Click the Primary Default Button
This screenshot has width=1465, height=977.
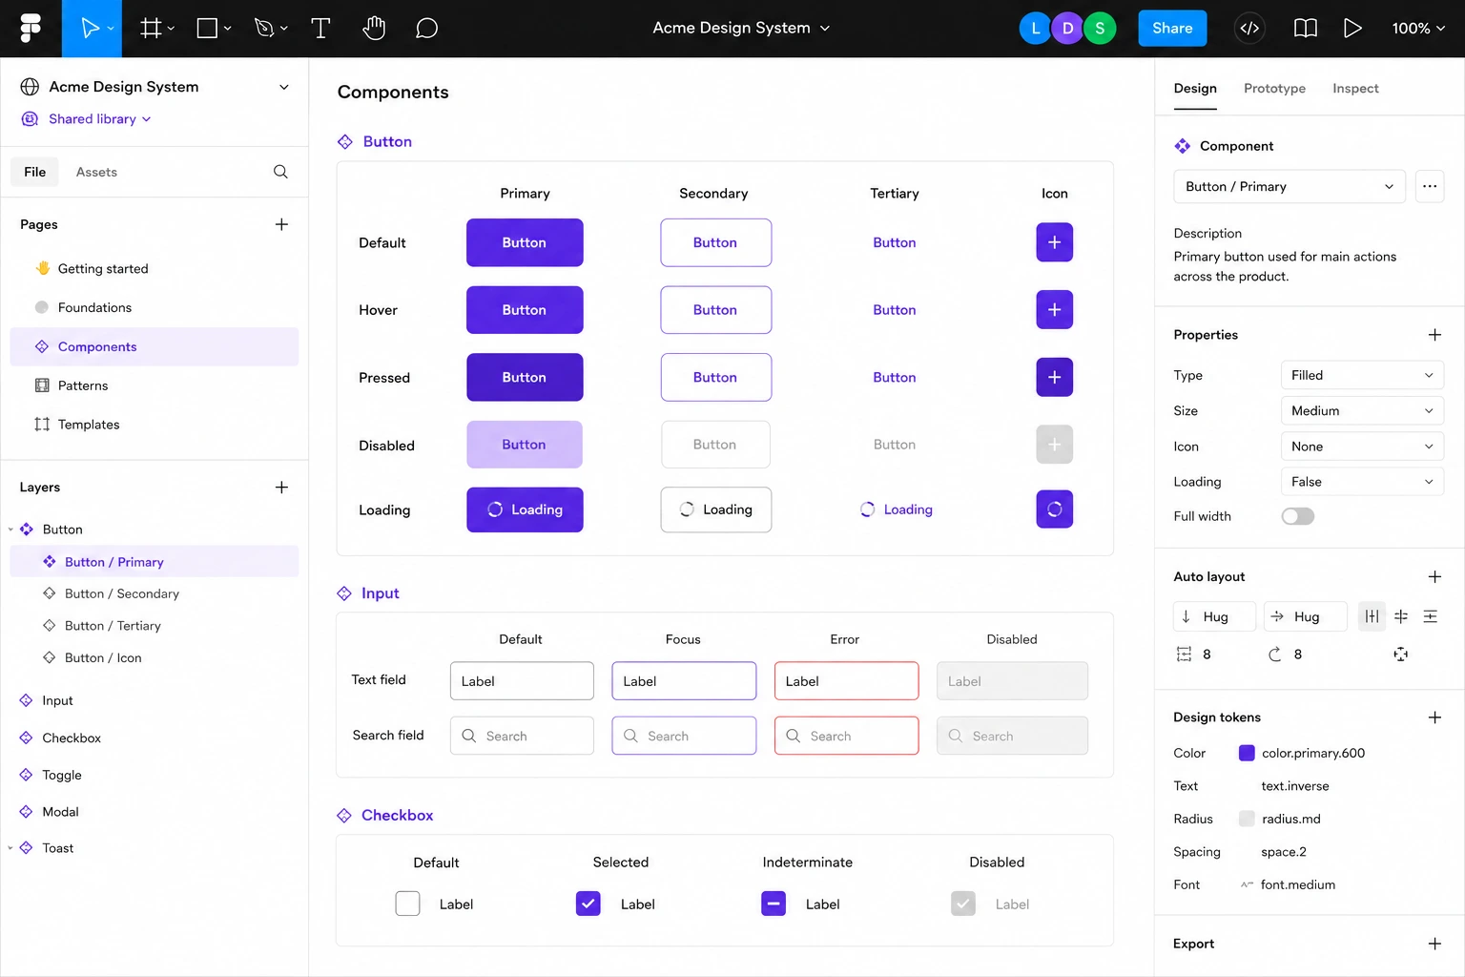[x=525, y=242]
